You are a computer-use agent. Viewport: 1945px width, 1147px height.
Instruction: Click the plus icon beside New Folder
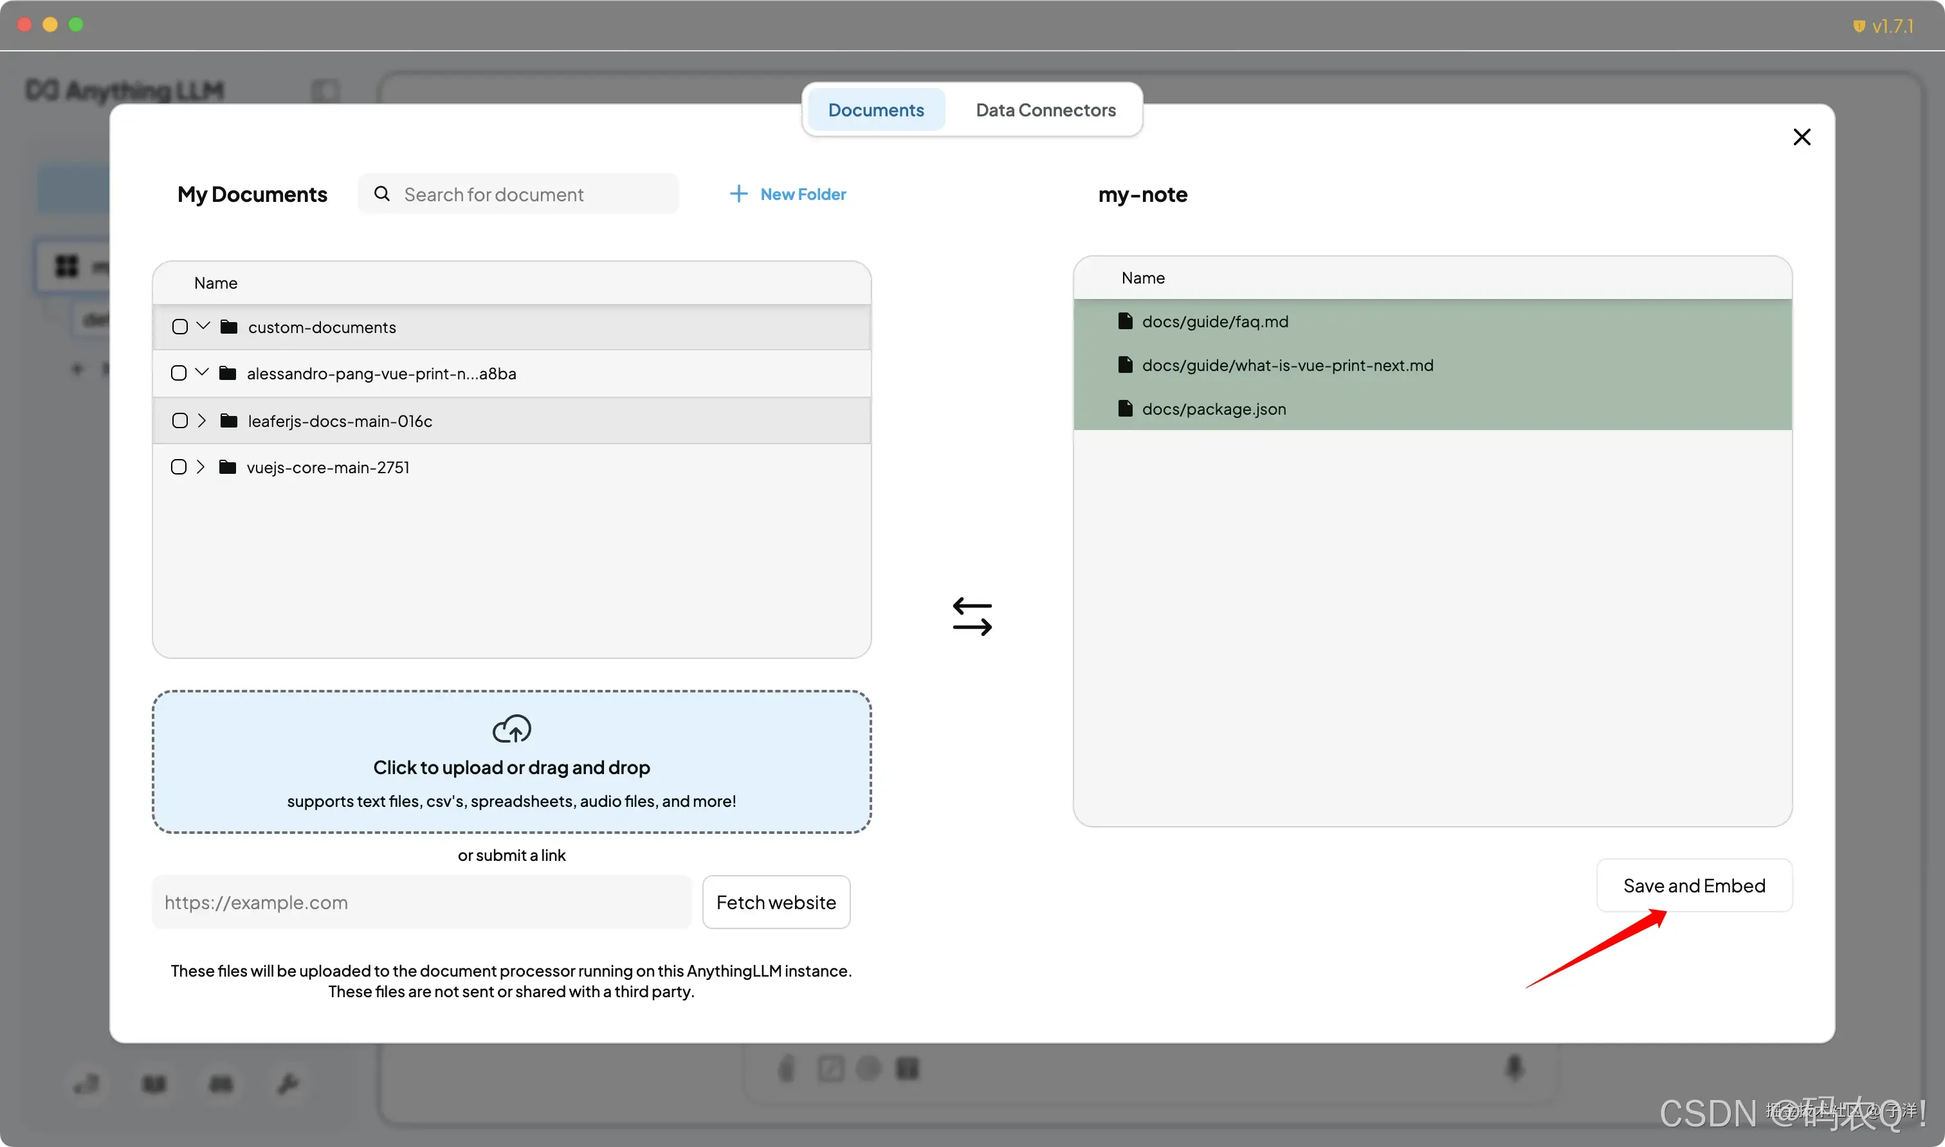[738, 194]
